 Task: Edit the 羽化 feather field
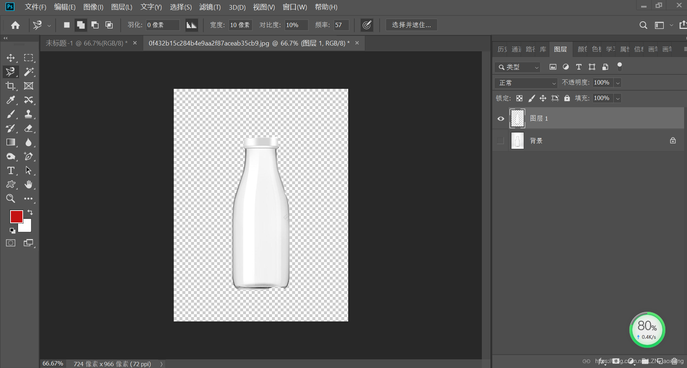pos(163,25)
